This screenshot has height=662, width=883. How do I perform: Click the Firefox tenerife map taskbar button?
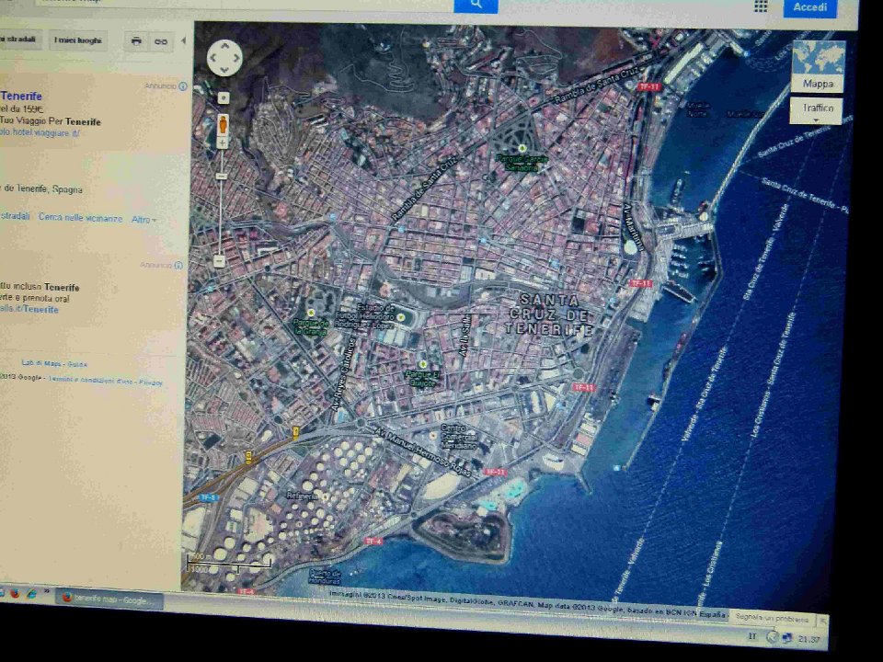pyautogui.click(x=111, y=599)
